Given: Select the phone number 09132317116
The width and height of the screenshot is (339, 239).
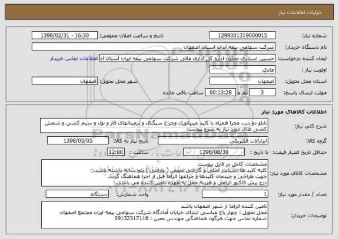Looking at the screenshot, I should click(x=131, y=218).
